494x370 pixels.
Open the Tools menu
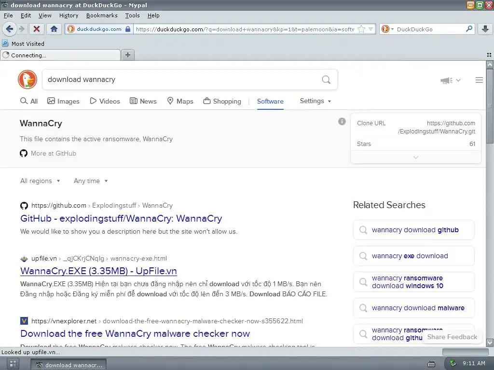click(x=132, y=15)
